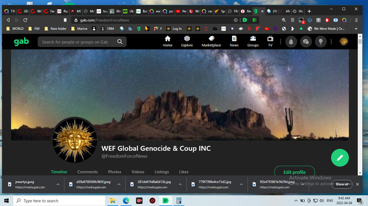Go to the Explore section
Viewport: 368px width, 206px height.
point(187,41)
